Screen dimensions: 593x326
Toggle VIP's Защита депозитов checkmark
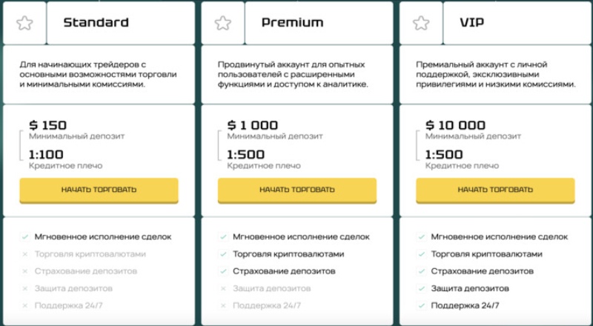click(x=421, y=288)
